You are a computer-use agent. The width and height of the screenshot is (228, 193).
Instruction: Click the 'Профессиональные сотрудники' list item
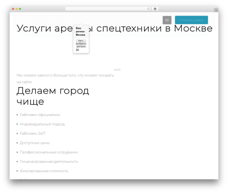(49, 152)
